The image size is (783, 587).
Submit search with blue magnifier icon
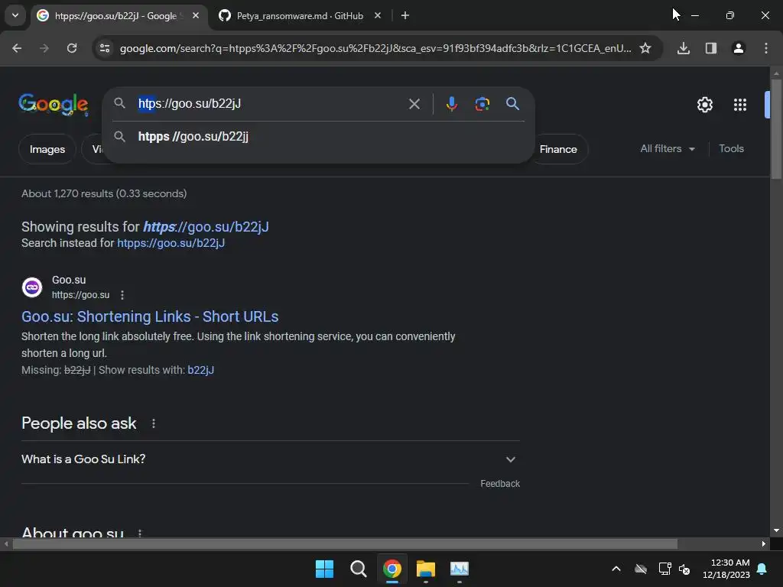(x=512, y=104)
